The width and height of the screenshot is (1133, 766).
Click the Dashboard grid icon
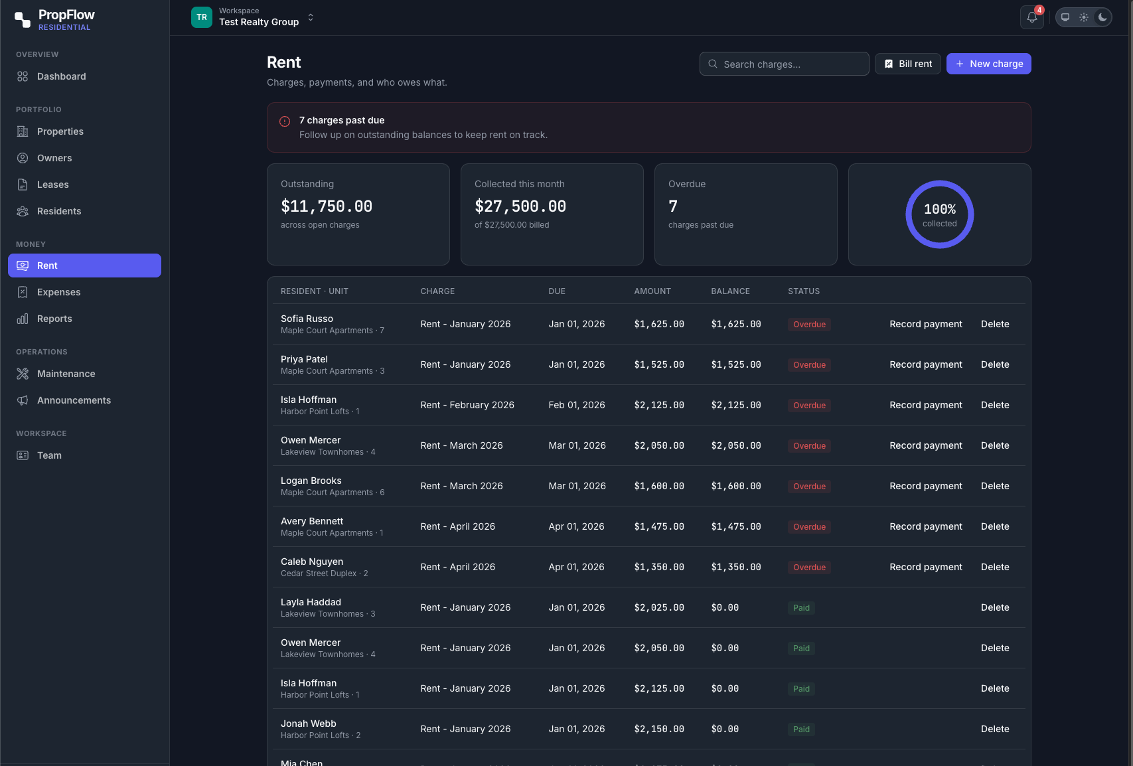[23, 76]
